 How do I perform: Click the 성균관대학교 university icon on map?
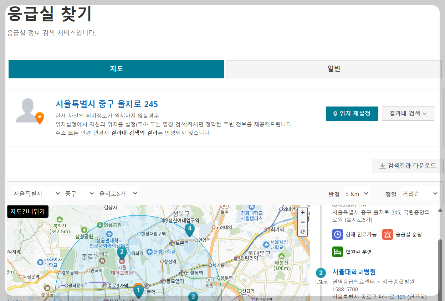pos(109,234)
